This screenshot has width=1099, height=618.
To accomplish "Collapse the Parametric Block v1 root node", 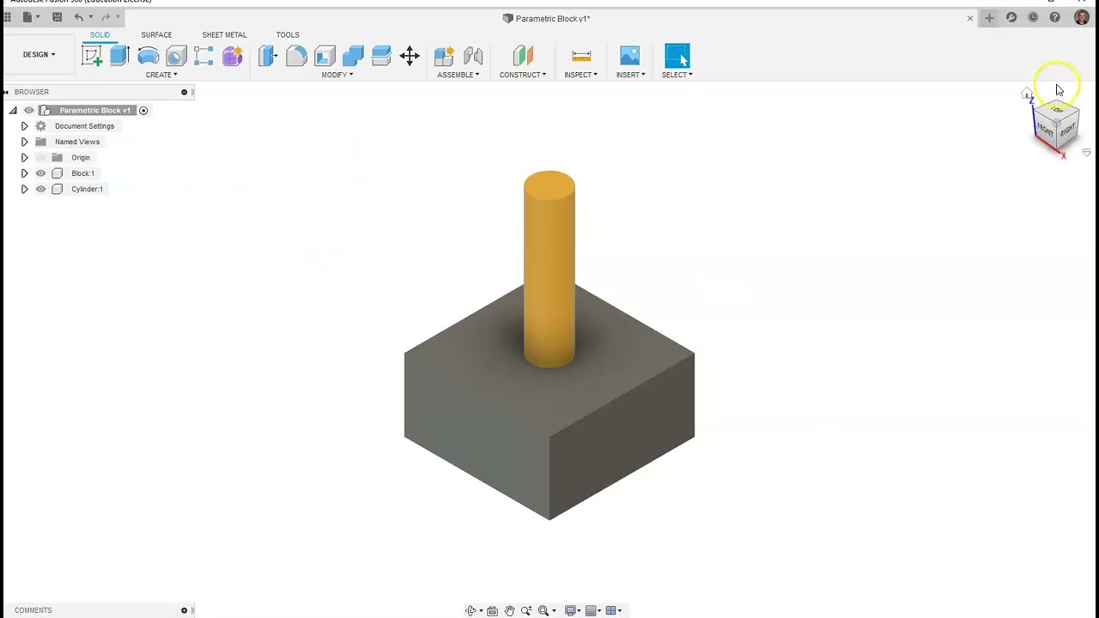I will pyautogui.click(x=13, y=111).
